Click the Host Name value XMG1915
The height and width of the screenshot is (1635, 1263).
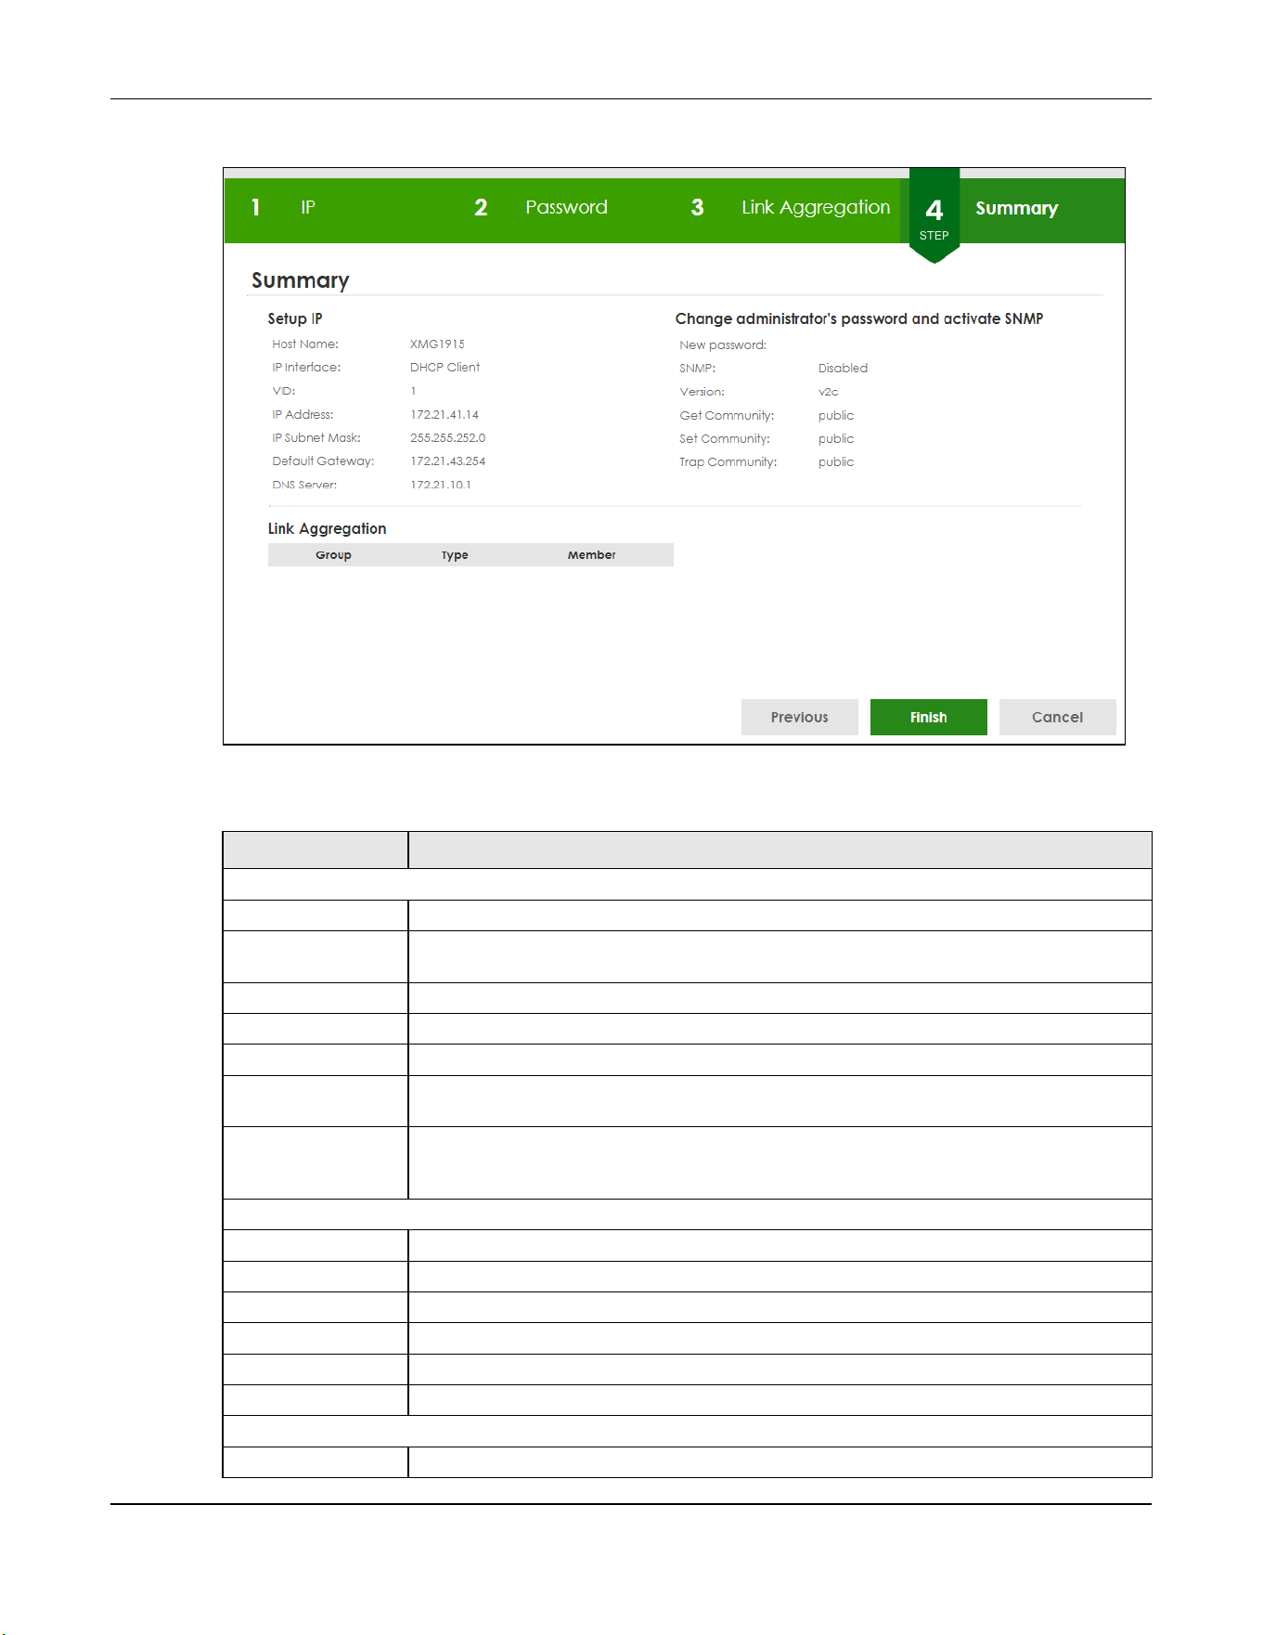pyautogui.click(x=437, y=344)
